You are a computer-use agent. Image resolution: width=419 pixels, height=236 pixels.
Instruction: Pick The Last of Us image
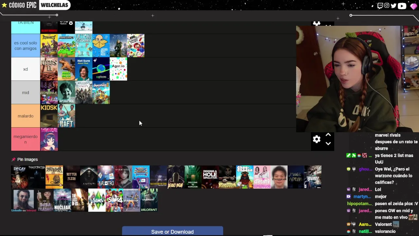pyautogui.click(x=80, y=200)
